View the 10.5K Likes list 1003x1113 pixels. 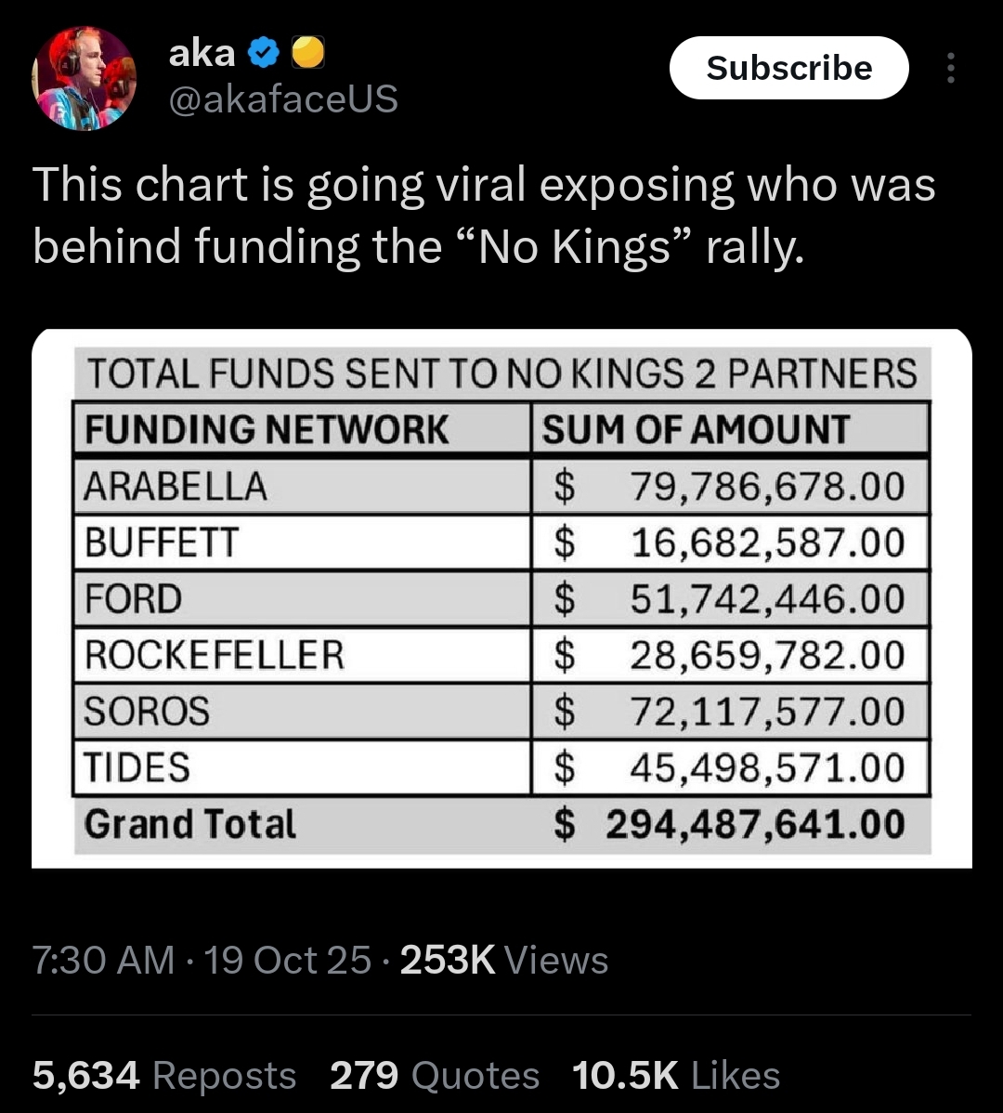pyautogui.click(x=676, y=1075)
